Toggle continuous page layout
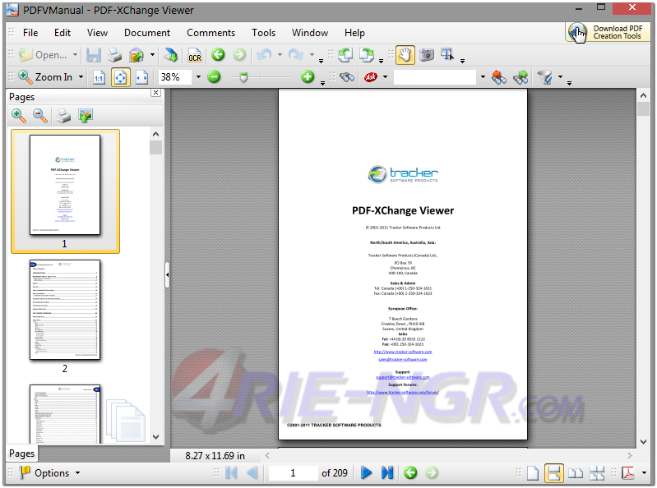 pos(554,473)
